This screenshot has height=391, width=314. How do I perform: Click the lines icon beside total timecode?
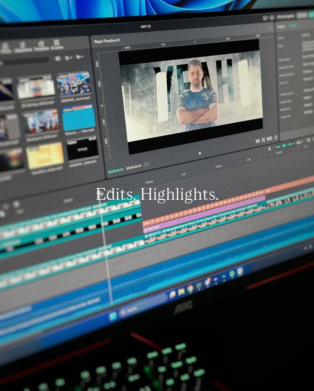coord(146,165)
